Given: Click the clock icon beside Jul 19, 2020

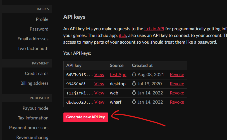Looking at the screenshot, I should point(134,84).
